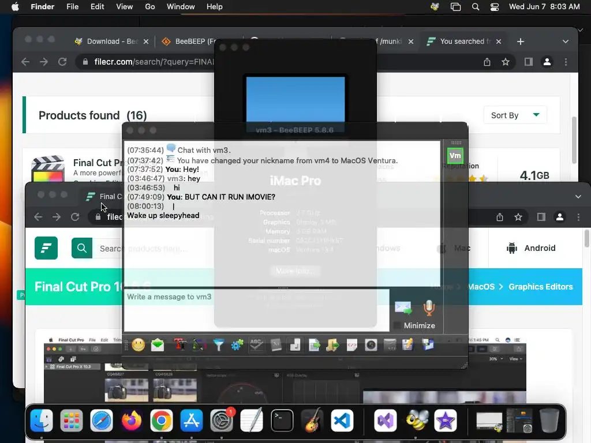Image resolution: width=591 pixels, height=443 pixels.
Task: Open the emoticons picker in BeeBEEP toolbar
Action: (139, 345)
